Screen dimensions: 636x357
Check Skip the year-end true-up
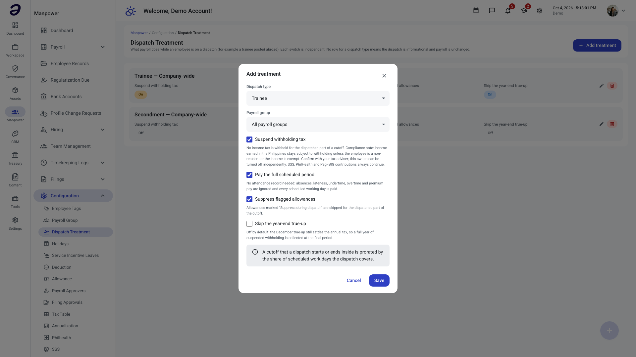[249, 224]
